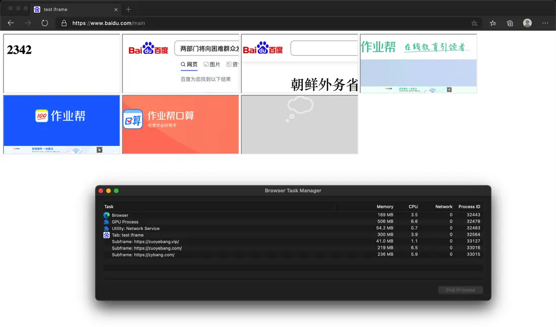The height and width of the screenshot is (327, 556).
Task: Sort by CPU column header
Action: point(413,207)
